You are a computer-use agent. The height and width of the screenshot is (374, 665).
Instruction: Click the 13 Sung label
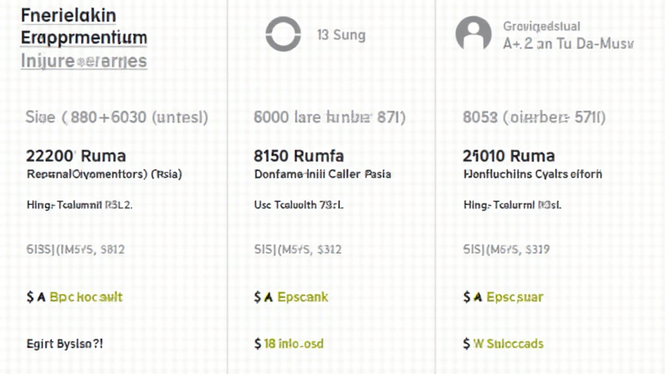tap(341, 35)
